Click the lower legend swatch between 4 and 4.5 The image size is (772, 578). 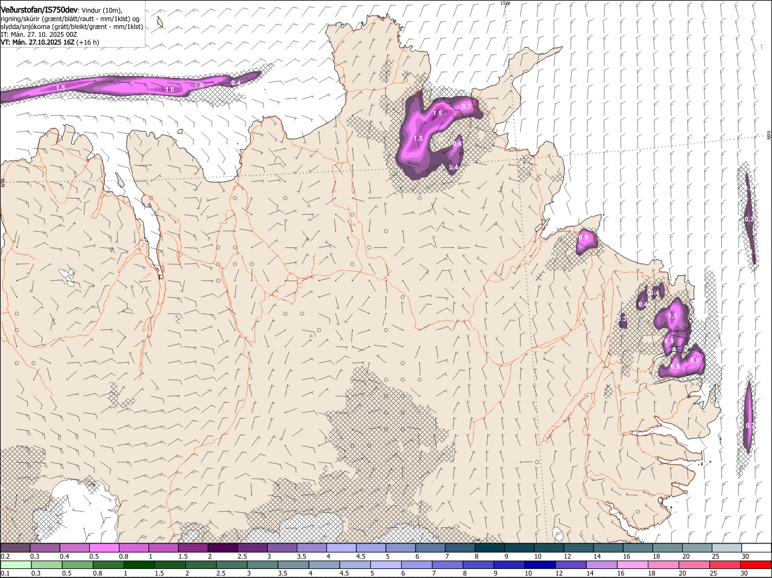324,565
